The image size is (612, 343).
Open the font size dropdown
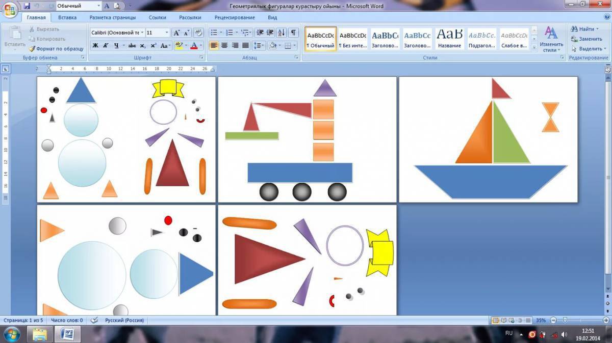pyautogui.click(x=167, y=33)
